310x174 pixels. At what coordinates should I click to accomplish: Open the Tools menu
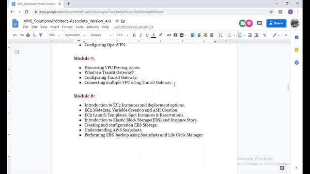[x=79, y=27]
